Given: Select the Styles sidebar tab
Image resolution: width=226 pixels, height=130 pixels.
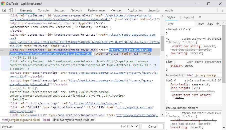Looking at the screenshot, I should click(x=171, y=17).
